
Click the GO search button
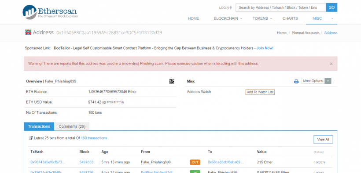click(x=332, y=7)
